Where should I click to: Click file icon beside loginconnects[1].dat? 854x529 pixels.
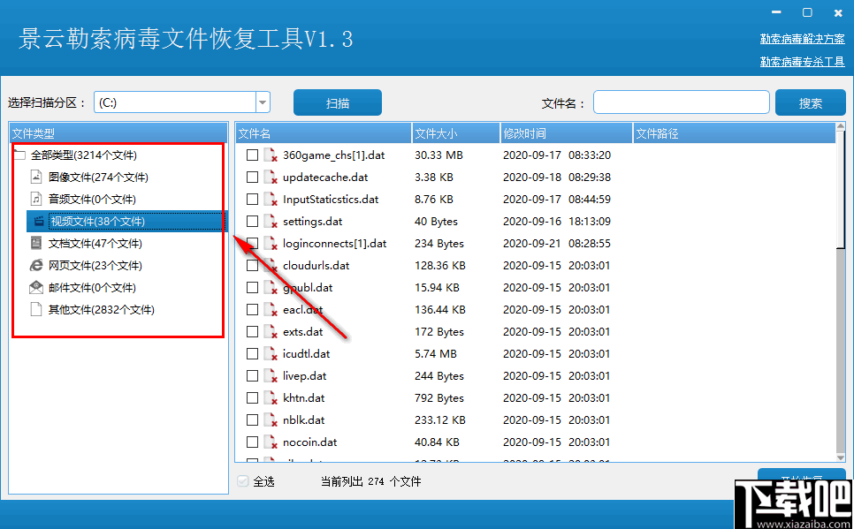pos(271,243)
